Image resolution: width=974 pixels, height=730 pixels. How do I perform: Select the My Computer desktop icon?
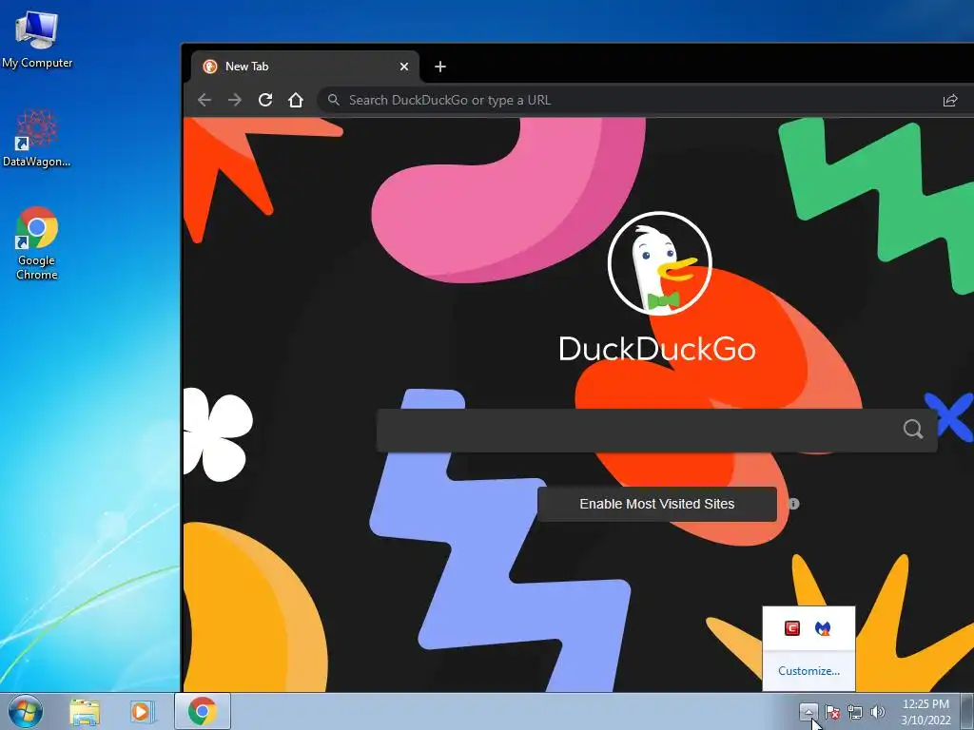(37, 40)
